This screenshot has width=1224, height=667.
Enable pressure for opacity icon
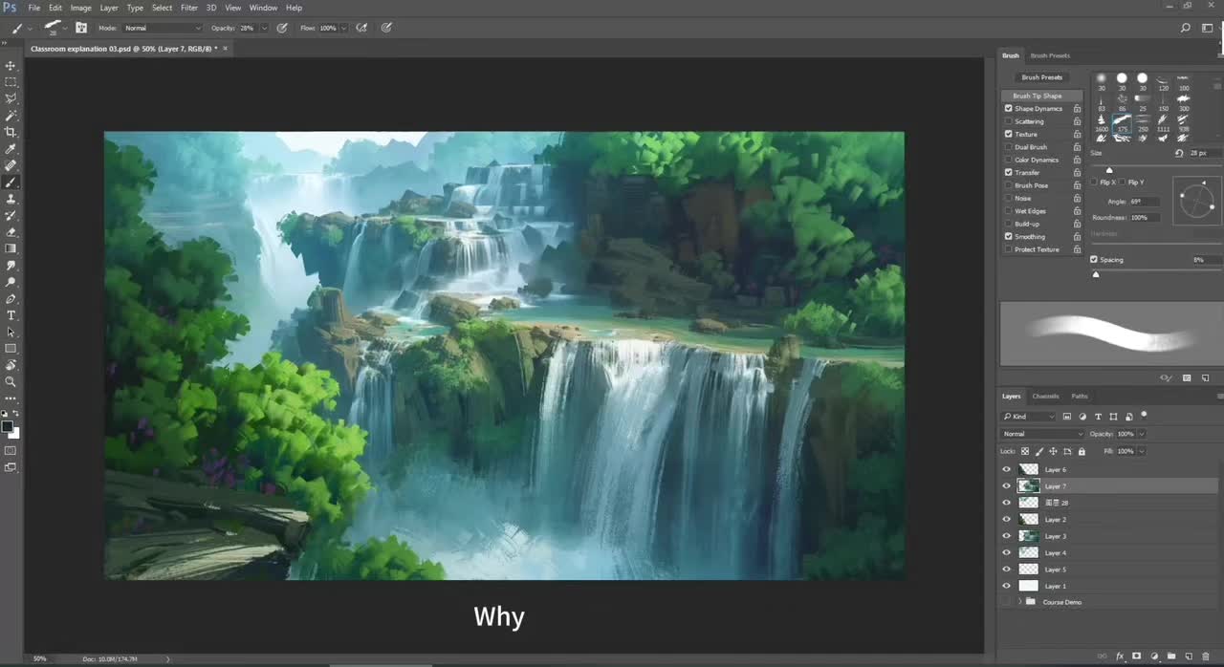coord(282,28)
